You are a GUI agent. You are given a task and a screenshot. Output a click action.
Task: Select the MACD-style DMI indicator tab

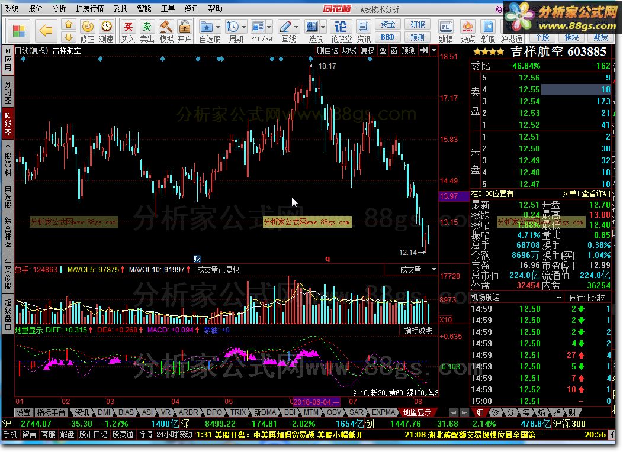(104, 413)
